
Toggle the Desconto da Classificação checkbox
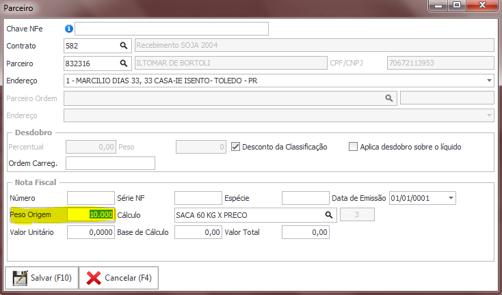[x=236, y=147]
